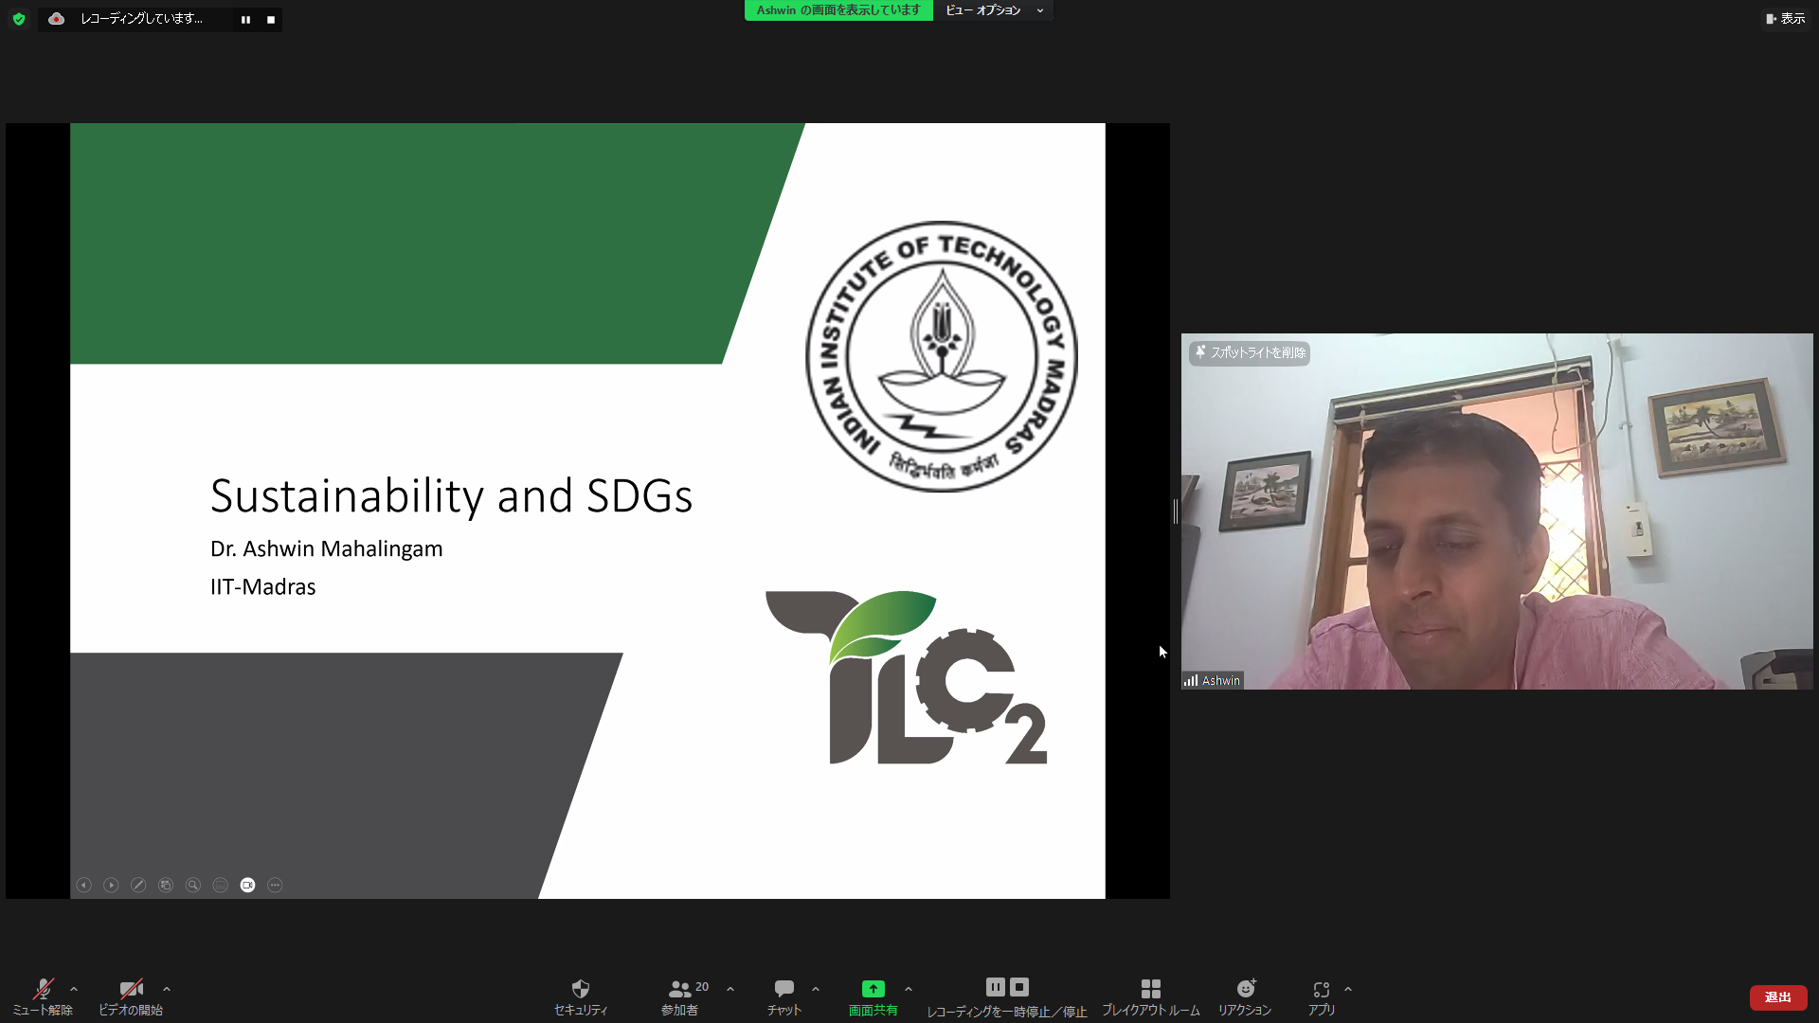Screen dimensions: 1819x1023
Task: Pause the recording using the pause icon
Action: pyautogui.click(x=245, y=19)
